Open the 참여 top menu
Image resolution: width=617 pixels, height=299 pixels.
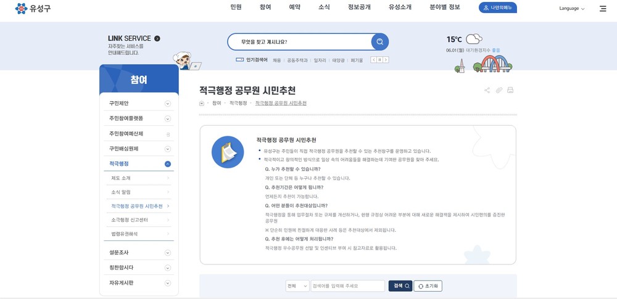click(265, 7)
